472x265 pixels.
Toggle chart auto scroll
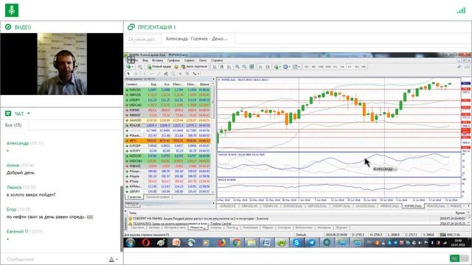point(260,67)
